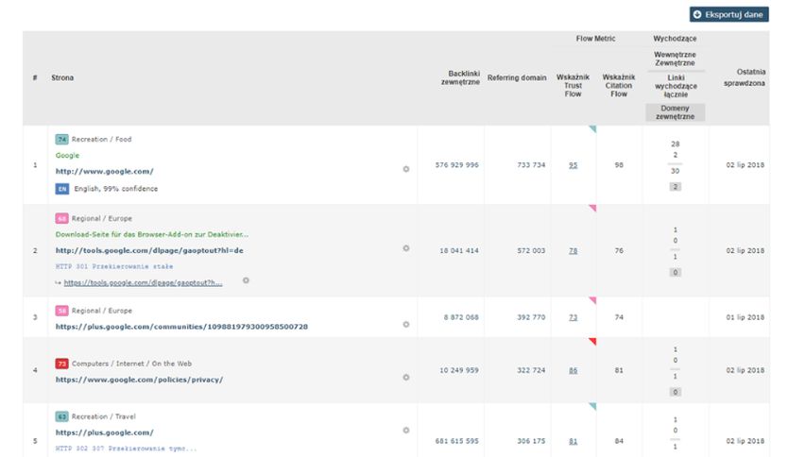Click the EN language badge

tap(61, 188)
